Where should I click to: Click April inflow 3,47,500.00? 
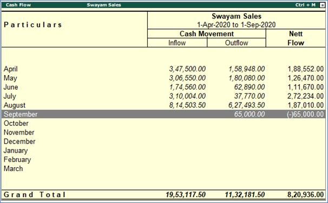pos(187,69)
